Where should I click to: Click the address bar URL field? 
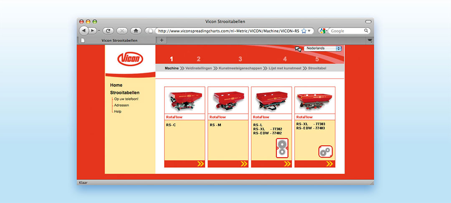click(229, 31)
